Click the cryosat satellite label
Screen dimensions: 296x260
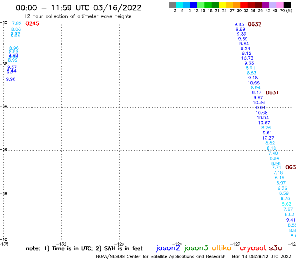tap(253, 248)
